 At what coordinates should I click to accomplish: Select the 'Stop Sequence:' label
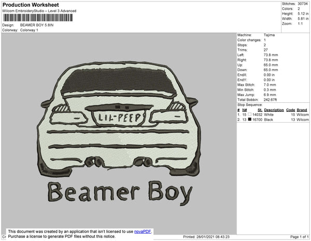[x=250, y=105]
